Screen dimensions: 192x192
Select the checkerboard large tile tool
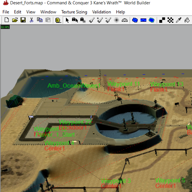point(170,20)
